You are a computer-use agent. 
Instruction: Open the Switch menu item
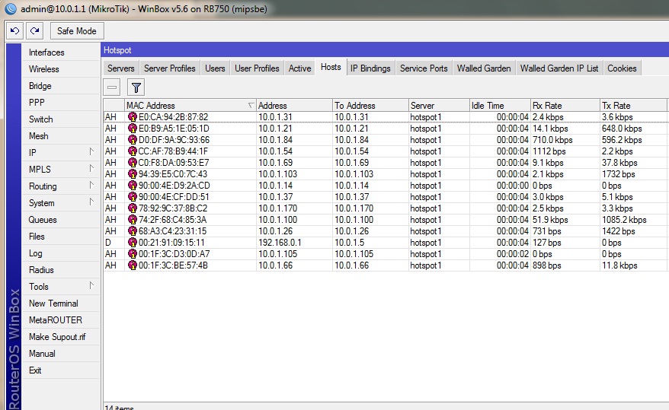point(61,119)
